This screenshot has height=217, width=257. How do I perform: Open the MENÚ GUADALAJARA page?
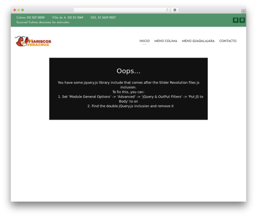198,41
